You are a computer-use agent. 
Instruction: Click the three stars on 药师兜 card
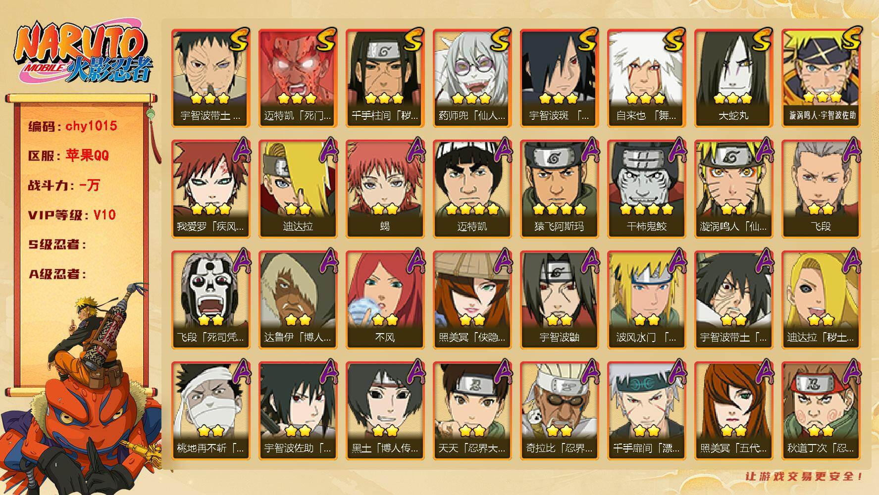(471, 99)
